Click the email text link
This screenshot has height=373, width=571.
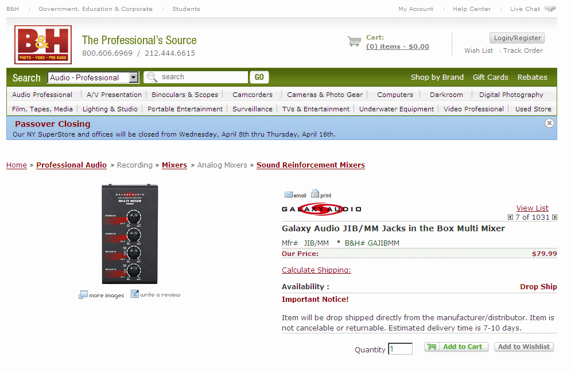tap(300, 196)
